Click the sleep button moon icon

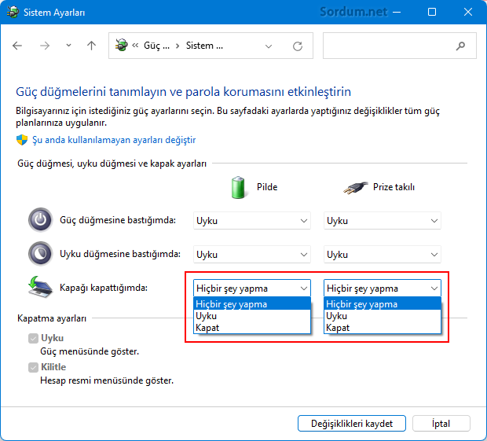(x=40, y=254)
